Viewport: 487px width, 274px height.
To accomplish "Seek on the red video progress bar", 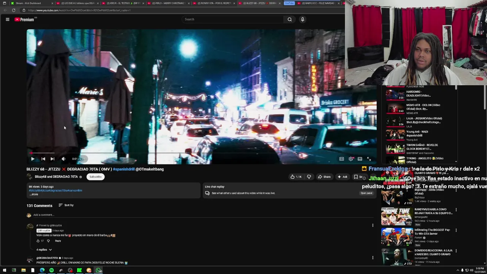I will [202, 153].
